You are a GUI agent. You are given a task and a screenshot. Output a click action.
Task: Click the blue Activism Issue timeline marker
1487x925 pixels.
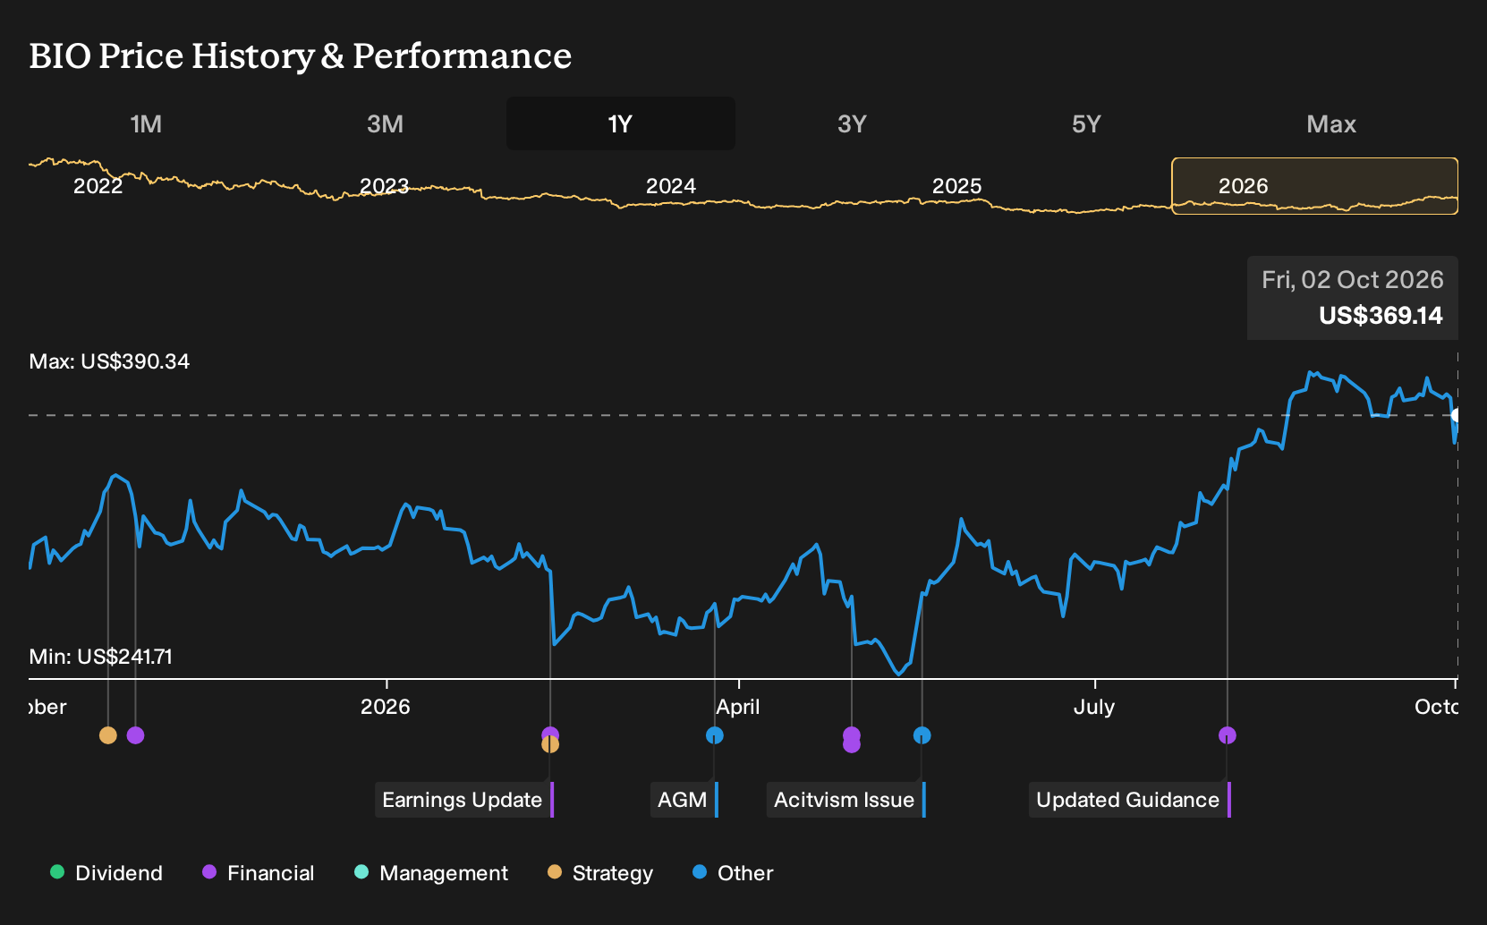point(922,735)
